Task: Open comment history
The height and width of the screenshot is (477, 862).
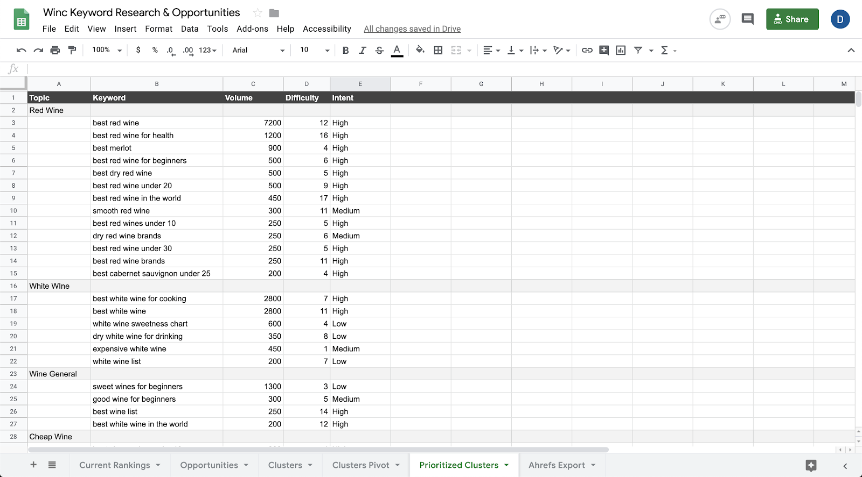Action: pos(748,19)
